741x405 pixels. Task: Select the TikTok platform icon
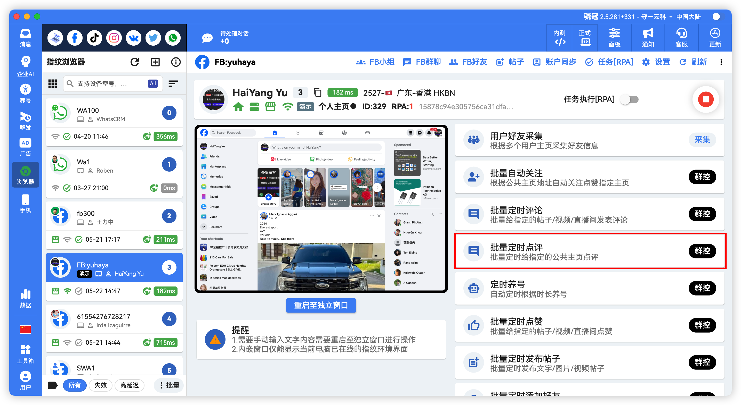(94, 38)
